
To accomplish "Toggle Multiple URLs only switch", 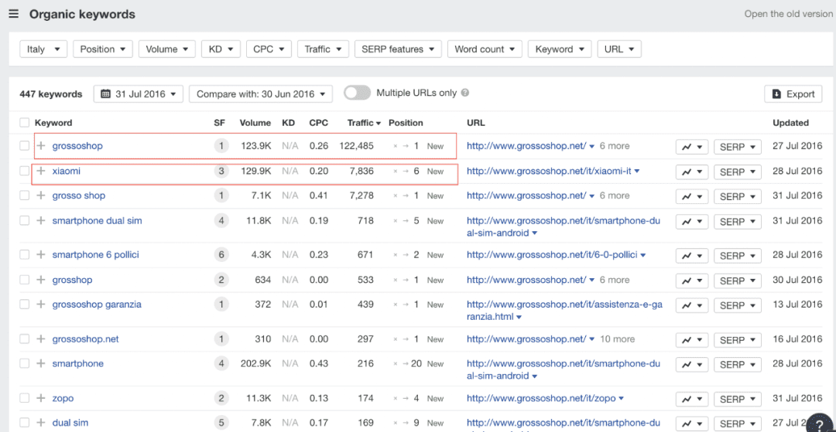I will click(x=357, y=93).
